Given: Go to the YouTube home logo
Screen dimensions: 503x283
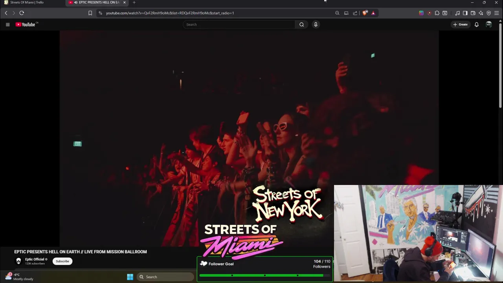Looking at the screenshot, I should coord(26,24).
